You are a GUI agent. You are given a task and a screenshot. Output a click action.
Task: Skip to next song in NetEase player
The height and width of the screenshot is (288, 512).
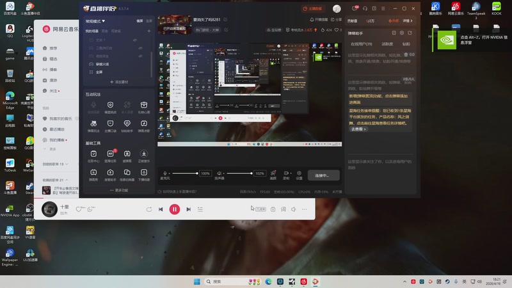188,209
